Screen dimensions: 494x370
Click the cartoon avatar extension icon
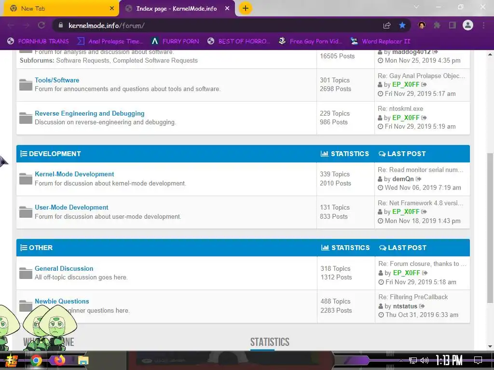tap(422, 26)
